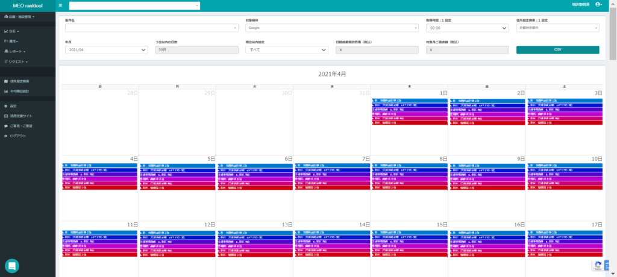
Task: Click the icon next to 運用
Action: pyautogui.click(x=6, y=41)
